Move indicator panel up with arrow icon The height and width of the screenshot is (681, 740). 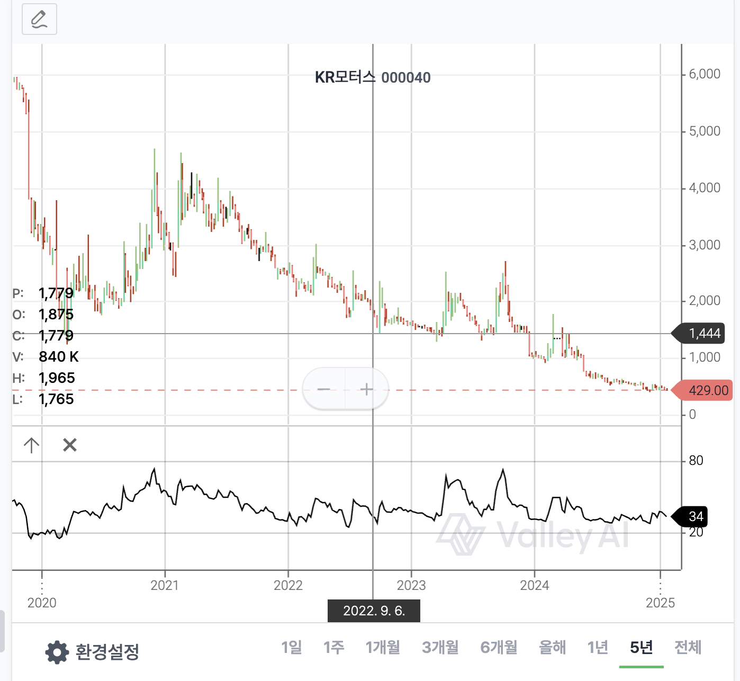coord(32,445)
